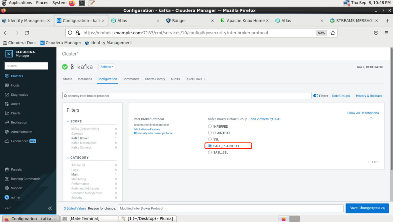
Task: Launch the terminal from the top panel
Action: point(82,3)
